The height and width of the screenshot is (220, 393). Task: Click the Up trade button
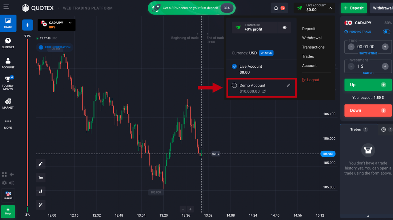368,85
